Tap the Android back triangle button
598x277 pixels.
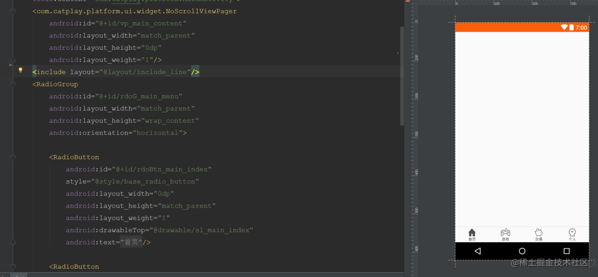[477, 251]
